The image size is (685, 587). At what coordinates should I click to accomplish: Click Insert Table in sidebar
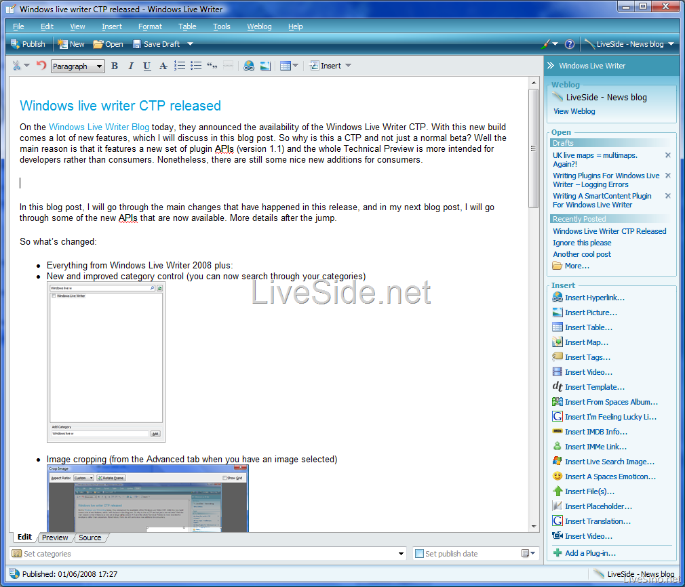pyautogui.click(x=583, y=327)
